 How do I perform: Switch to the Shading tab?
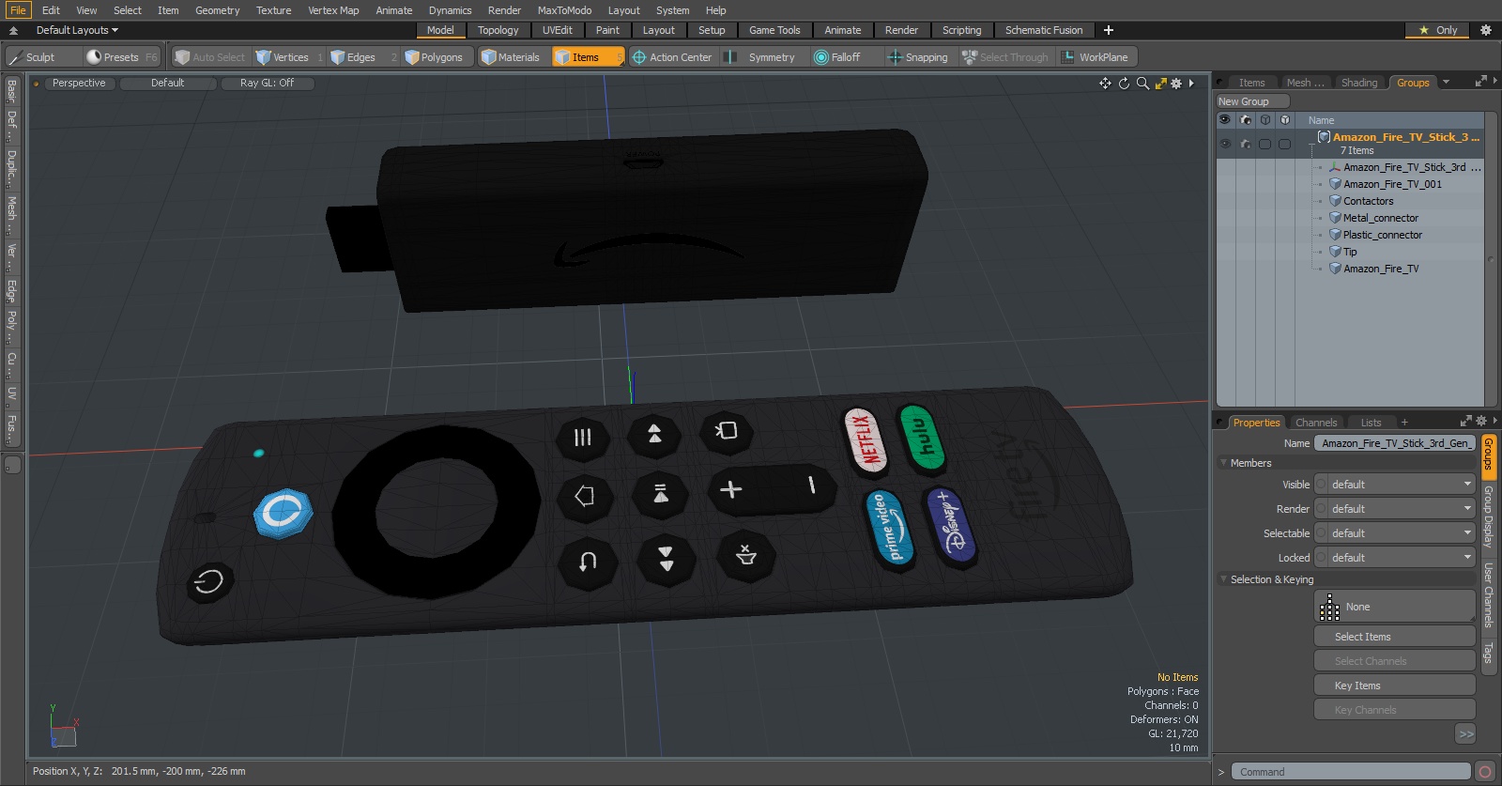point(1359,83)
